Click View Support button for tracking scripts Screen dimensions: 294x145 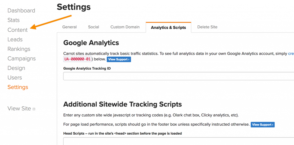coord(263,125)
